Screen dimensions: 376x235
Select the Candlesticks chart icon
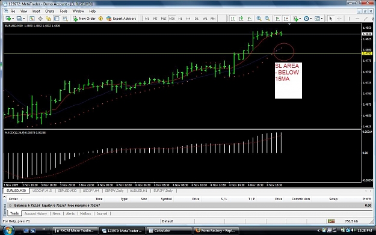pos(241,19)
